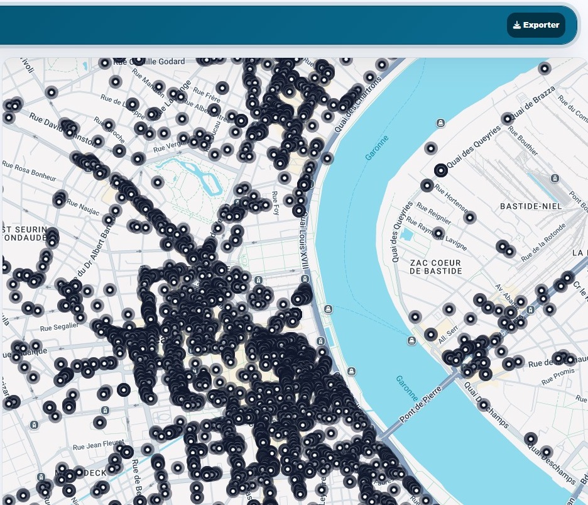
Task: Select the marker beside Rue Hortense
Action: click(427, 186)
